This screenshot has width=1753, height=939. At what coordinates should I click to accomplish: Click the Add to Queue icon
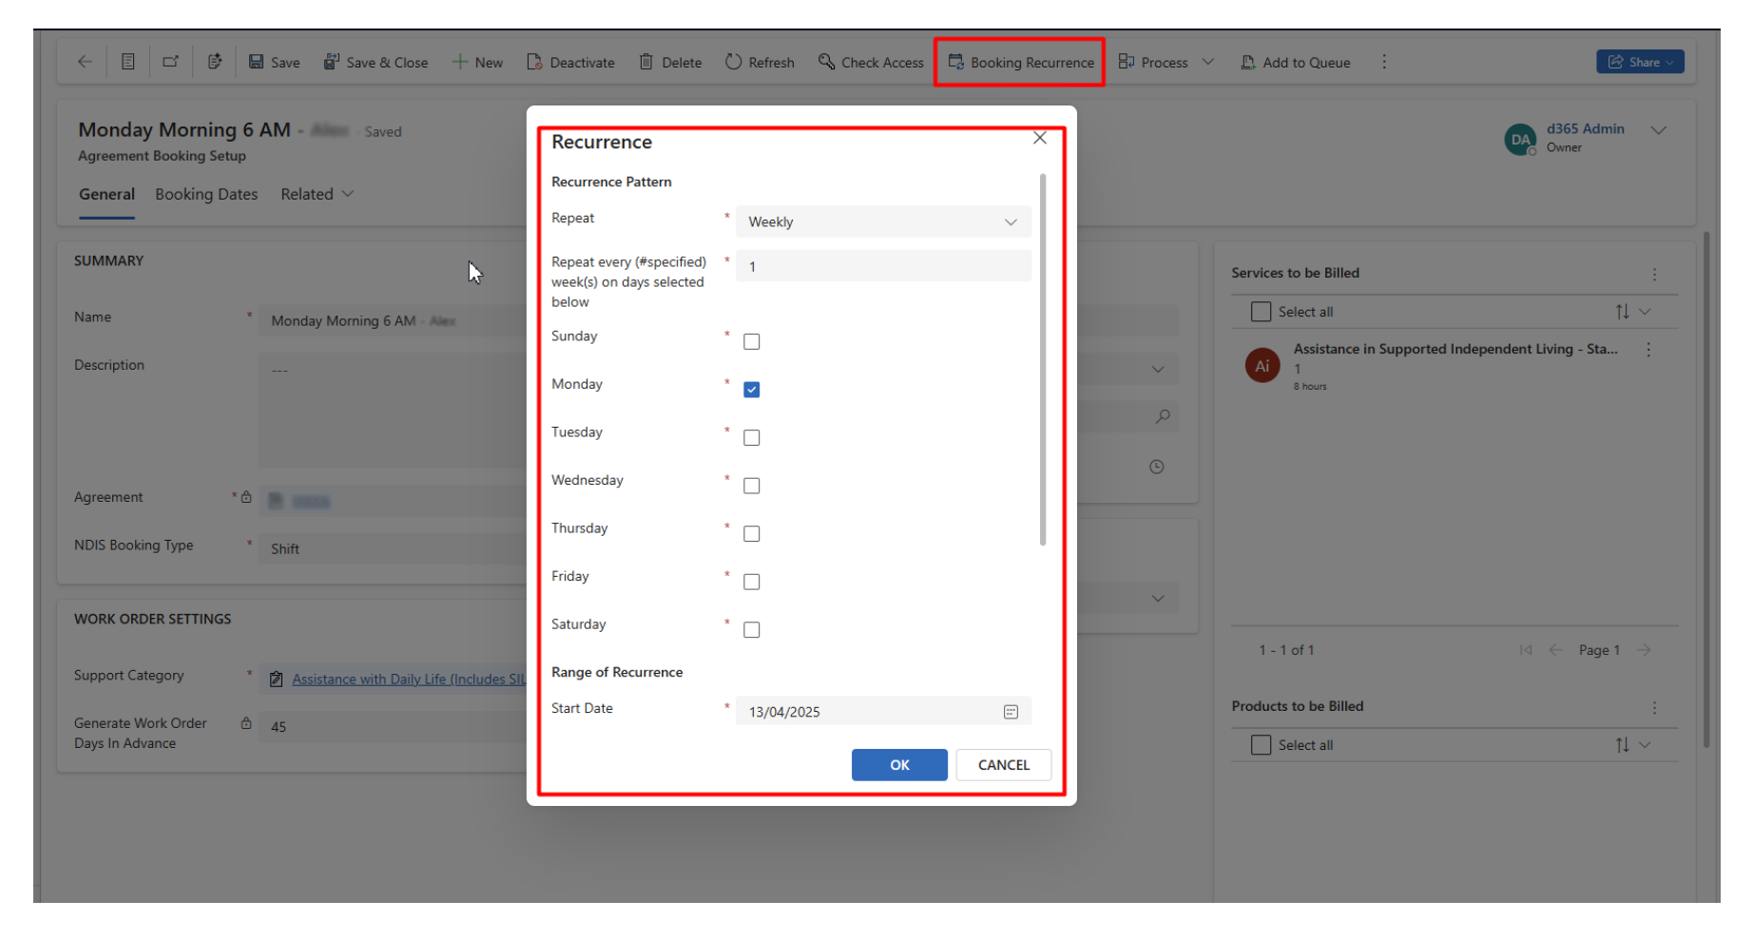(x=1248, y=62)
